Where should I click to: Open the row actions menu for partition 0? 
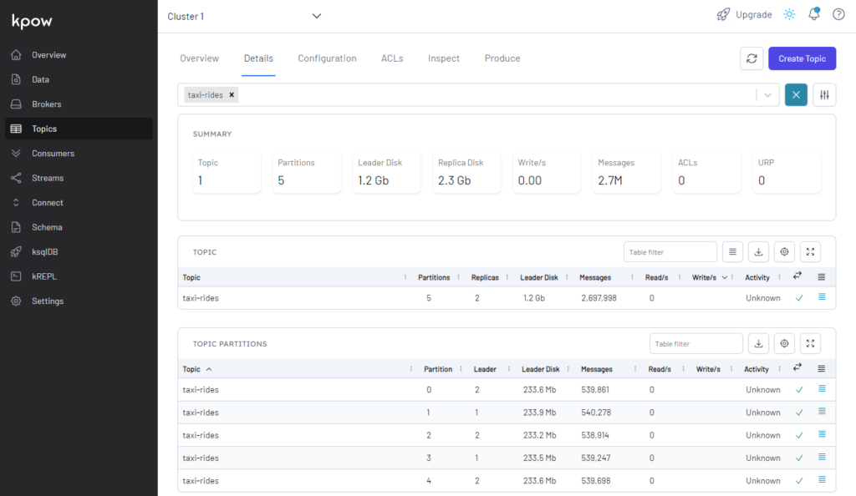tap(821, 389)
